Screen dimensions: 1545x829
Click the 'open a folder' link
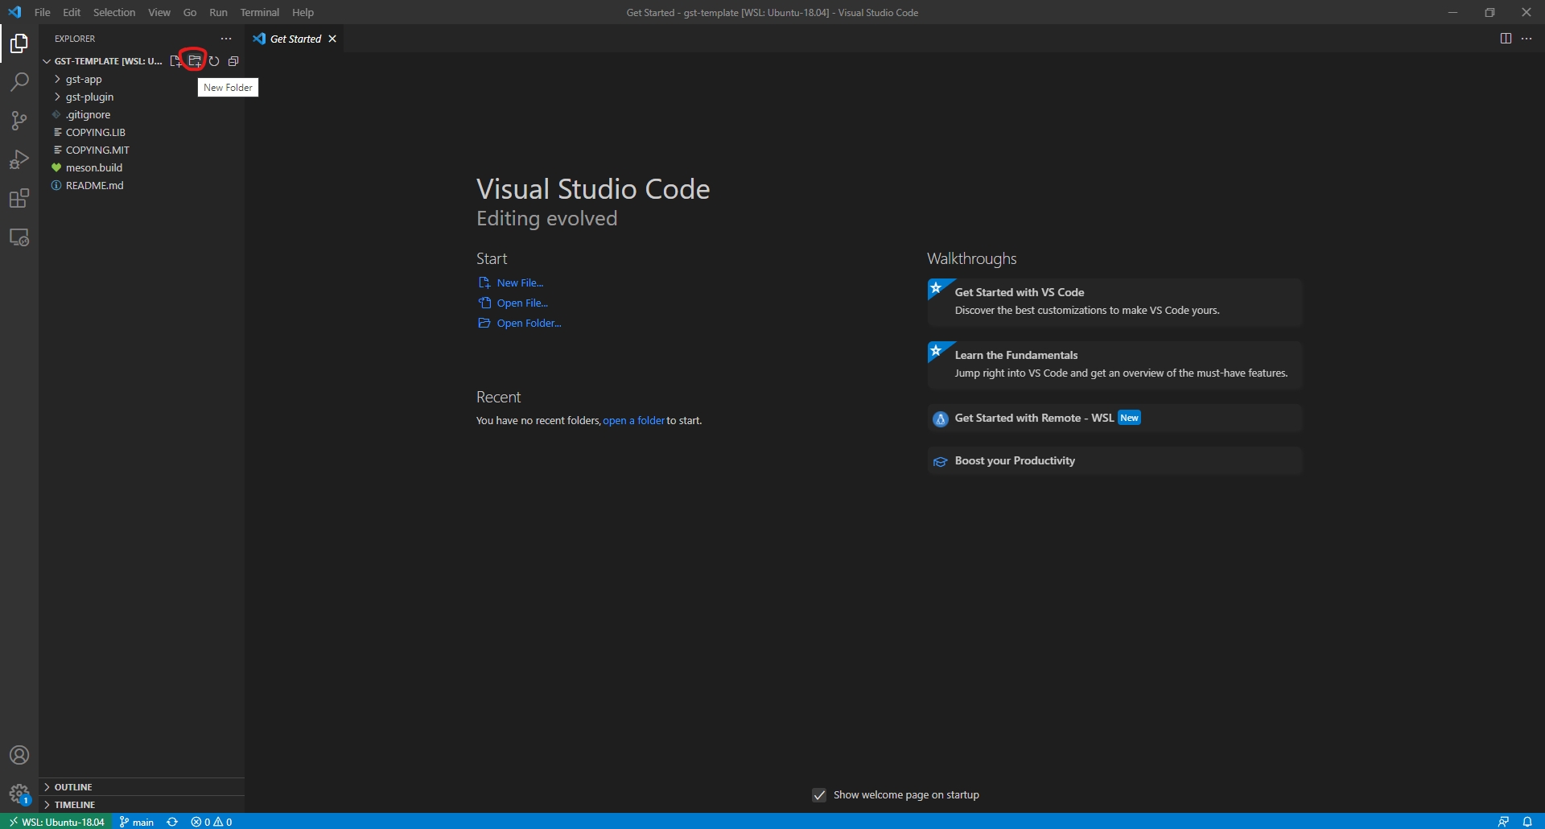(634, 421)
